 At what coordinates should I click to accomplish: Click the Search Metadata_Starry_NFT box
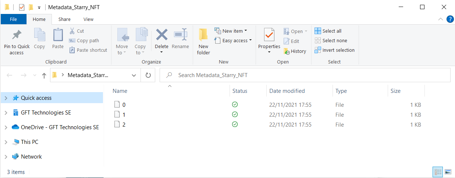[305, 75]
